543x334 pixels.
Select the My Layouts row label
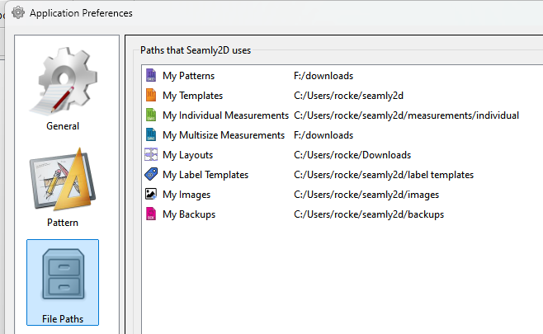coord(187,155)
